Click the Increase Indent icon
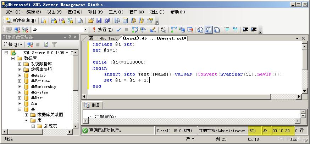This screenshot has height=144, width=310. click(254, 30)
